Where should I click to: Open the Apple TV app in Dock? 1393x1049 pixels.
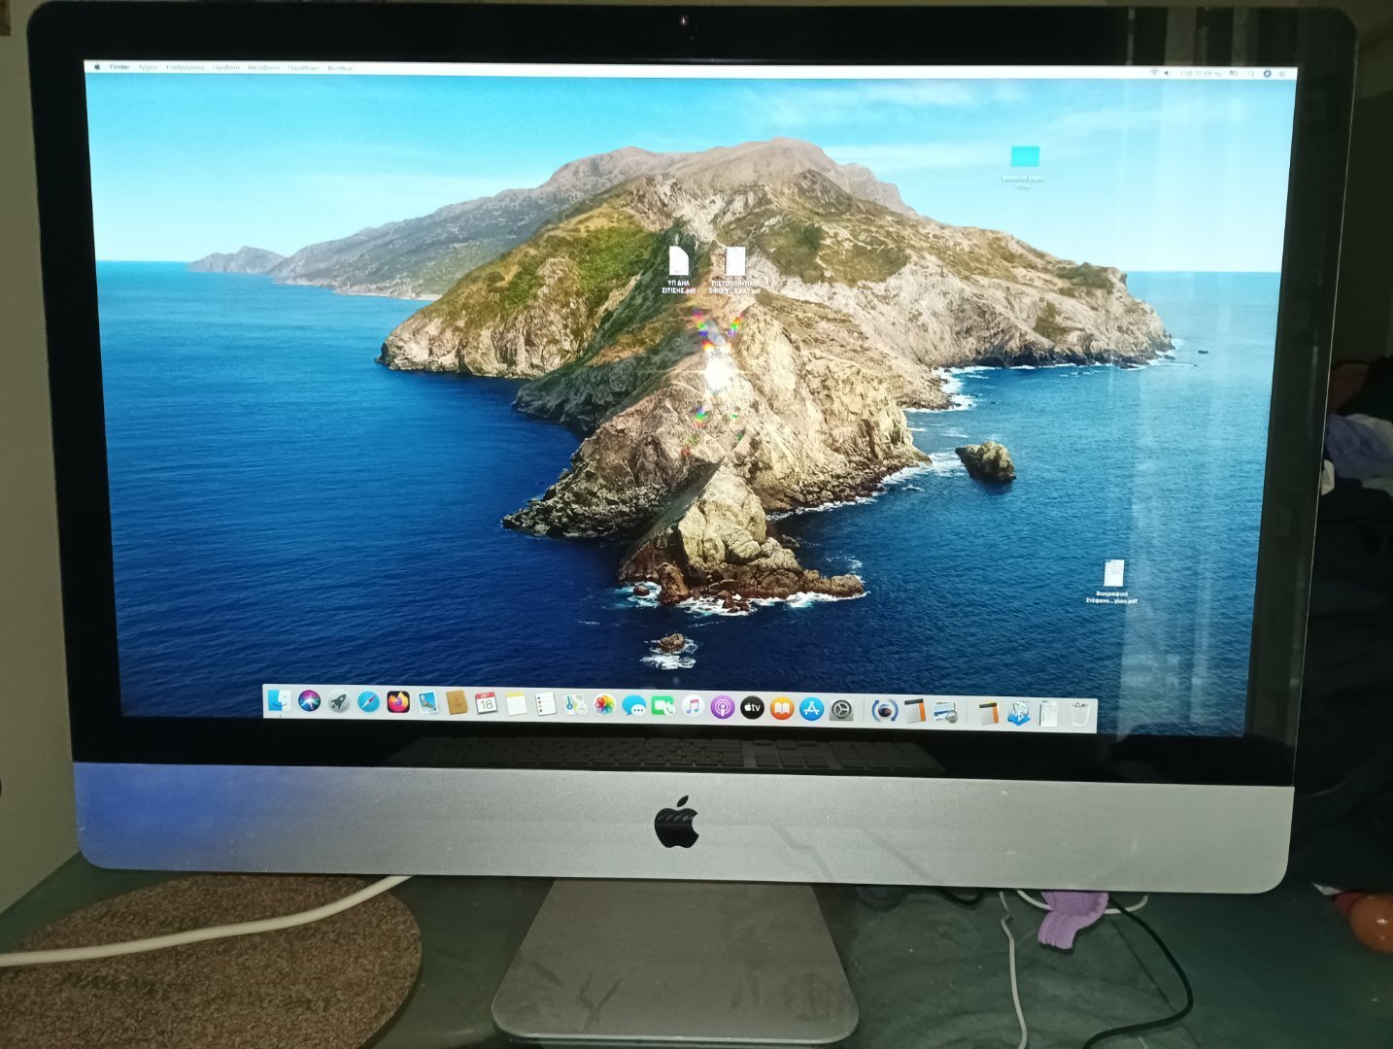coord(752,708)
